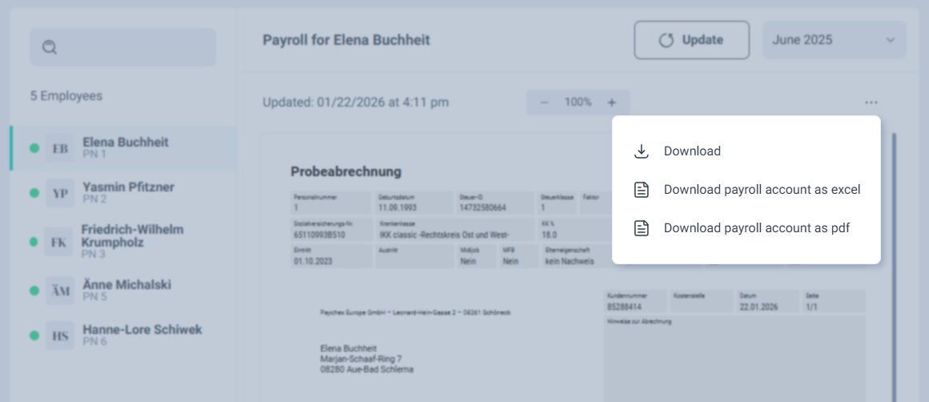The height and width of the screenshot is (402, 929).
Task: Click the excel document icon
Action: pyautogui.click(x=641, y=190)
